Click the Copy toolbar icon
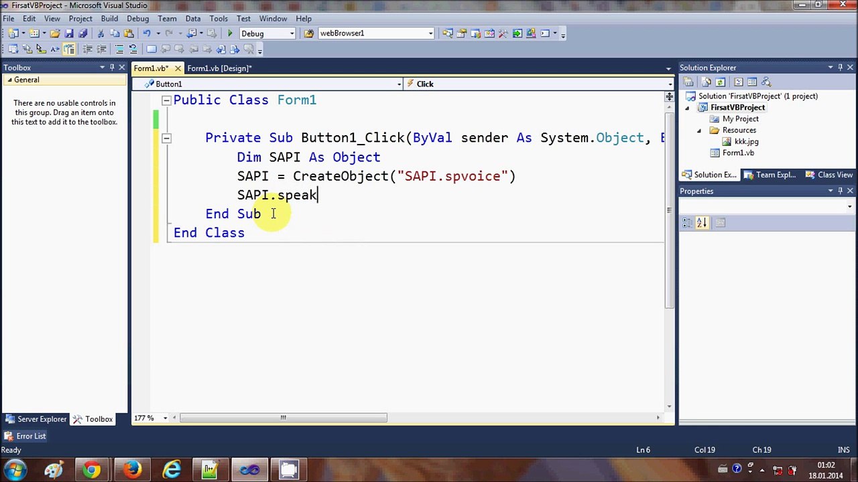 point(115,33)
